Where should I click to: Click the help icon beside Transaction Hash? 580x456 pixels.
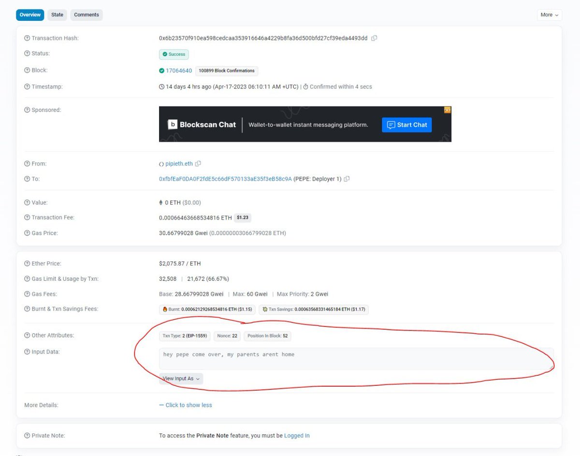coord(27,38)
